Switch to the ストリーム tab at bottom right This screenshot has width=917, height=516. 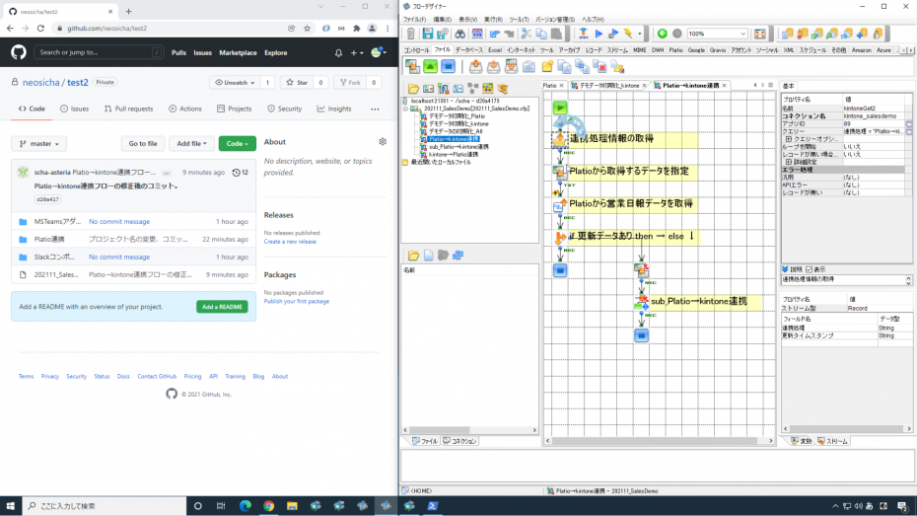coord(833,441)
